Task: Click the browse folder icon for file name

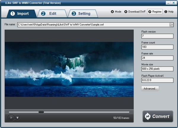Action: pyautogui.click(x=171, y=25)
